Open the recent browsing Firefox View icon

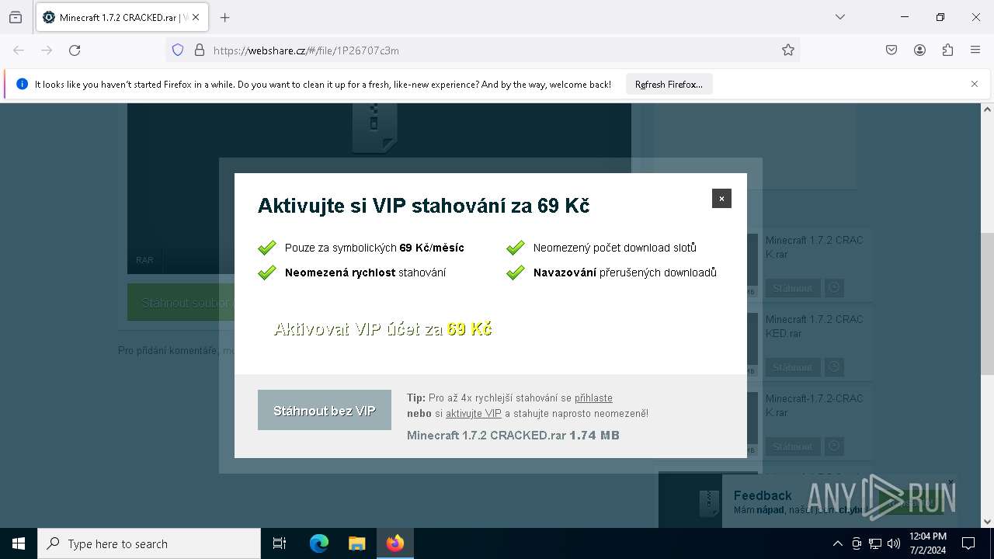point(16,17)
